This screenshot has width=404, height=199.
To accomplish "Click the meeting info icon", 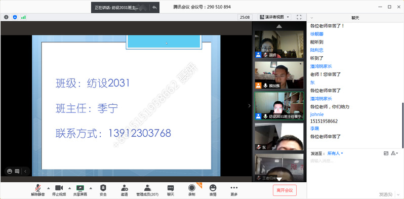I will 6,17.
